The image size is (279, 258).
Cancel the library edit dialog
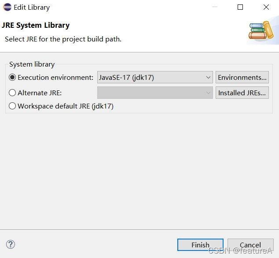(250, 245)
